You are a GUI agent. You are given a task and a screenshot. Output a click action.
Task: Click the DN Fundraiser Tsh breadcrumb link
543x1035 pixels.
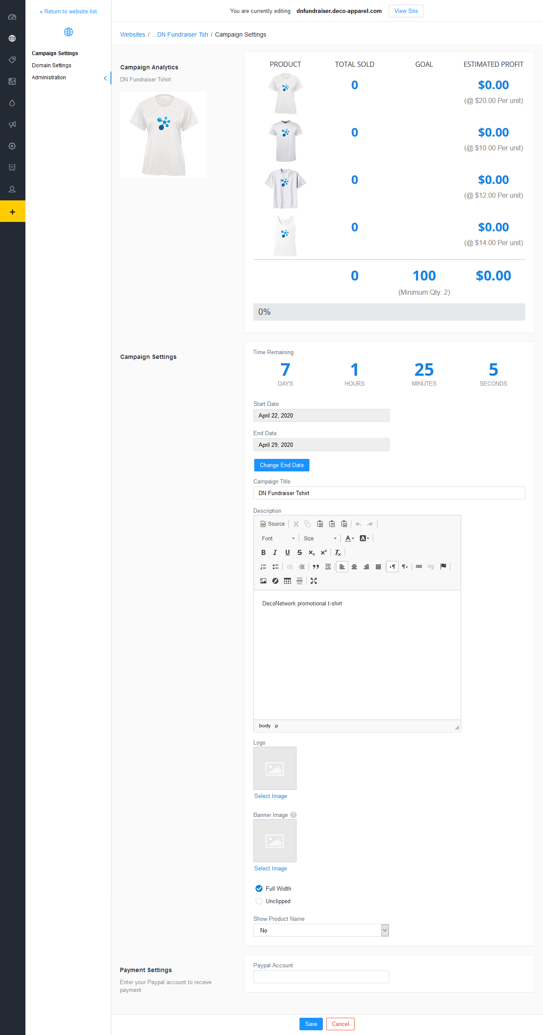pyautogui.click(x=180, y=34)
